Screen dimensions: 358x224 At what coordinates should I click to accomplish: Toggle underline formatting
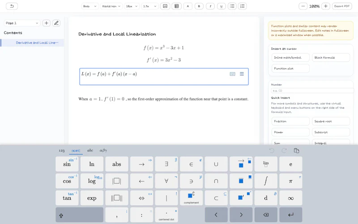221,6
